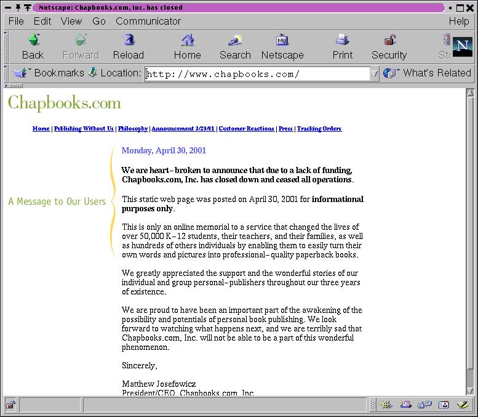Image resolution: width=478 pixels, height=417 pixels.
Task: Print the page with the Print button
Action: [x=342, y=47]
